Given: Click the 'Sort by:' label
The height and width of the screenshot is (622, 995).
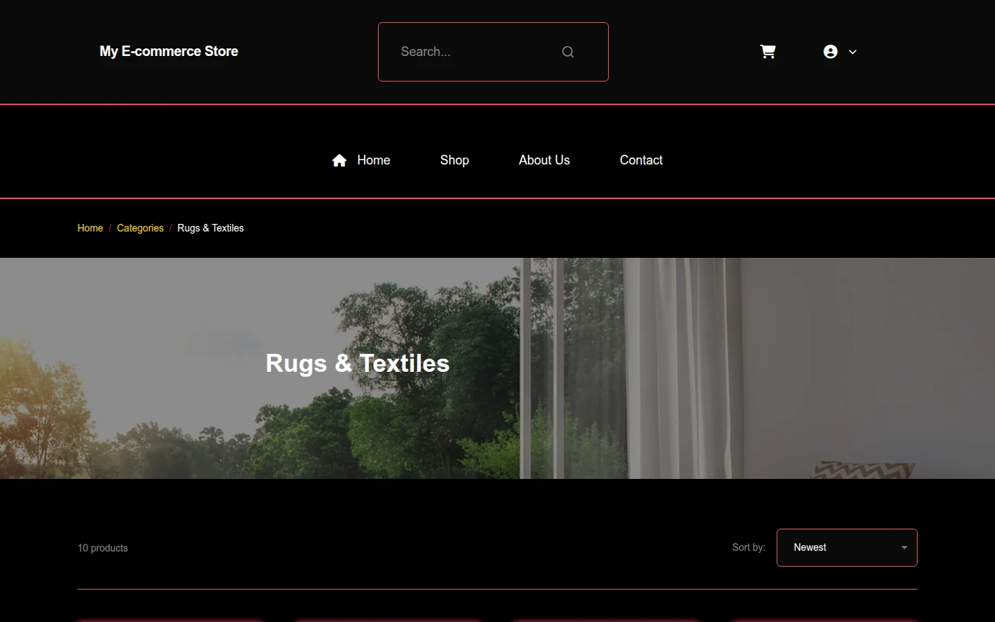Looking at the screenshot, I should pyautogui.click(x=749, y=547).
